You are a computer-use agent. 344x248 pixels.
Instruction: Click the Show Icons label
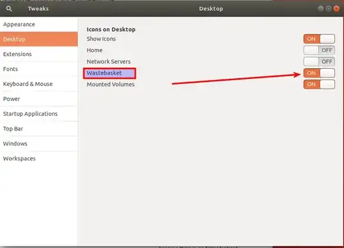101,39
